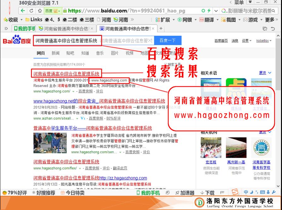Open the Links bookmark folder

[x=34, y=20]
